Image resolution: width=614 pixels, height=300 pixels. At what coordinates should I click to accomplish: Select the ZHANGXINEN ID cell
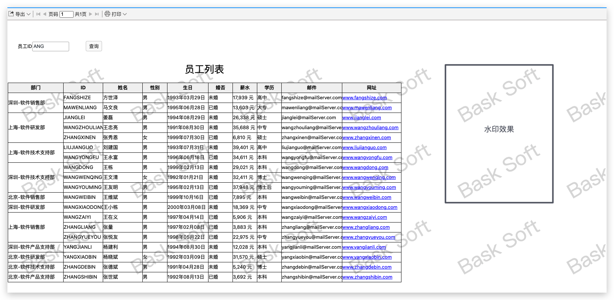click(83, 138)
